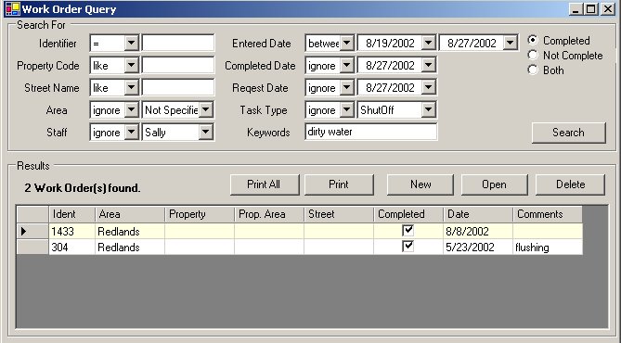Open the Entered Date operator dropdown

point(346,43)
